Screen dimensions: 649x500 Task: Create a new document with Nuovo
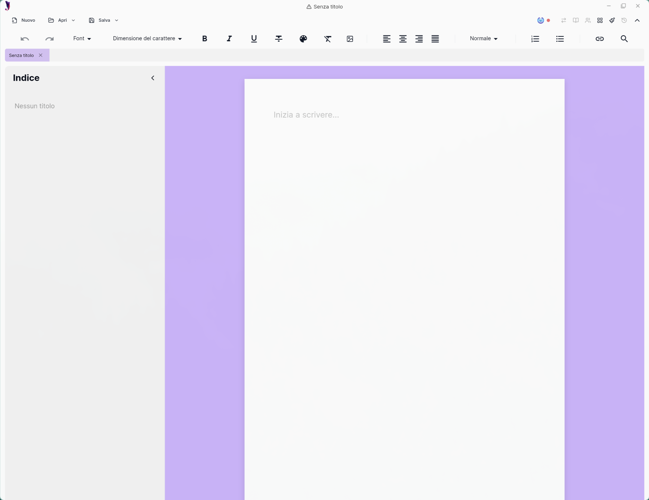pos(23,20)
